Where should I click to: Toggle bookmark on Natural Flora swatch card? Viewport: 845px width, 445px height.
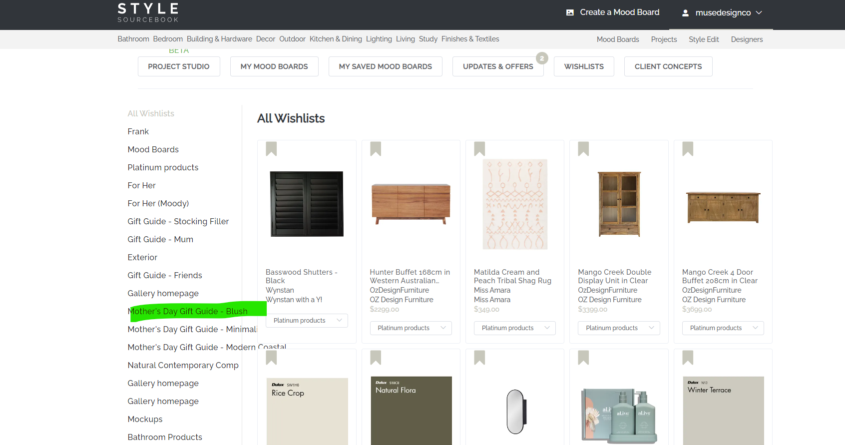point(376,358)
